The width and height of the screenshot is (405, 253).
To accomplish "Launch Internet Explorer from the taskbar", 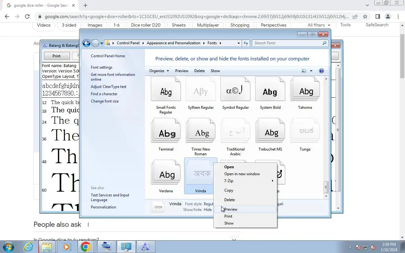I will pos(28,247).
